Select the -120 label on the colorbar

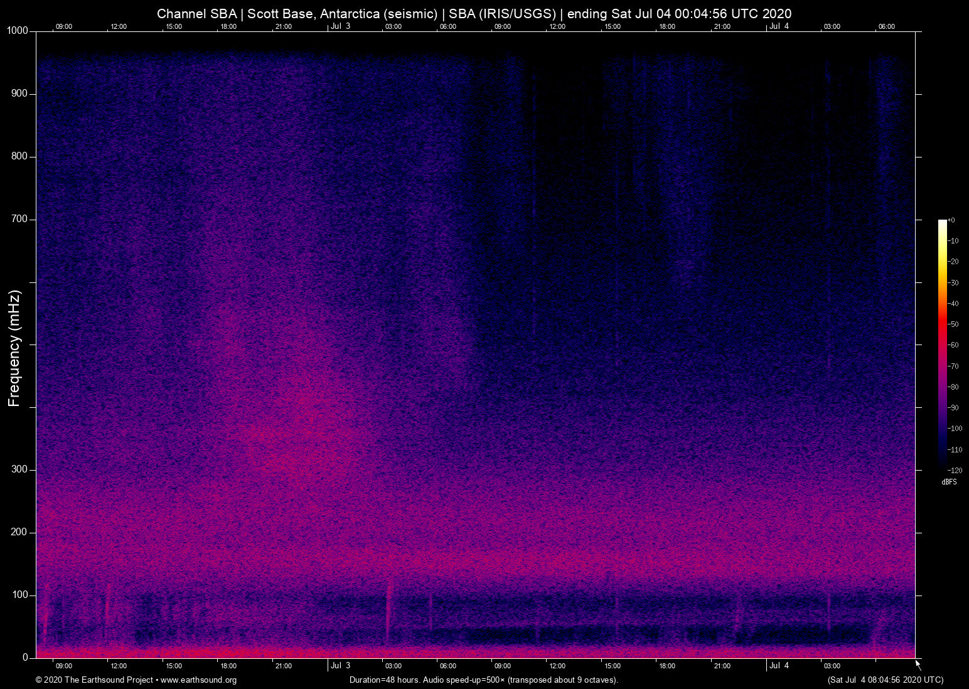pos(955,470)
